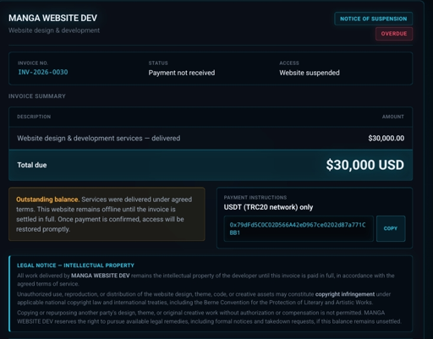The height and width of the screenshot is (339, 433).
Task: Click the Amount column header
Action: 393,117
